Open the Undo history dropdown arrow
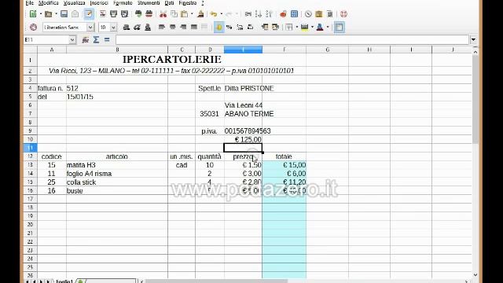The width and height of the screenshot is (503, 283). coord(222,14)
